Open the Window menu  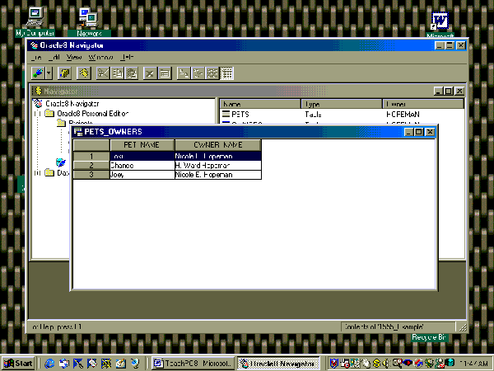[100, 57]
